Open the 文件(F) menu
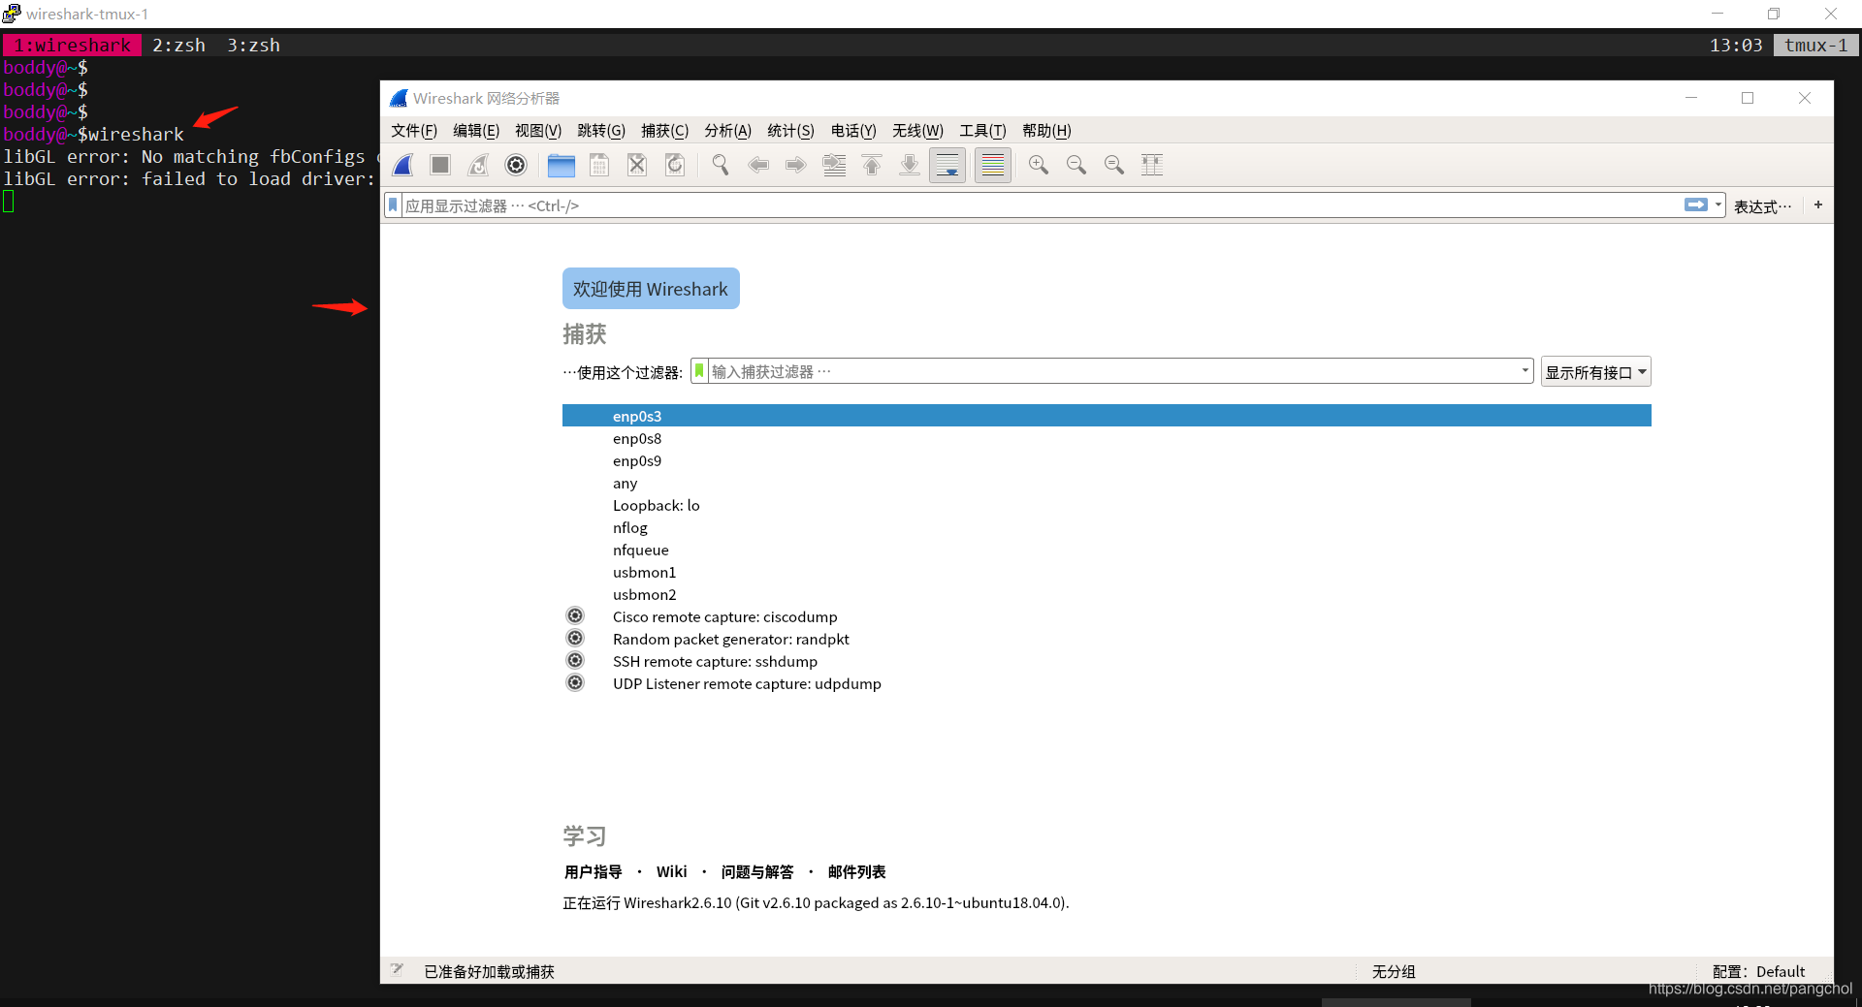Screen dimensions: 1862x1007 click(x=414, y=131)
